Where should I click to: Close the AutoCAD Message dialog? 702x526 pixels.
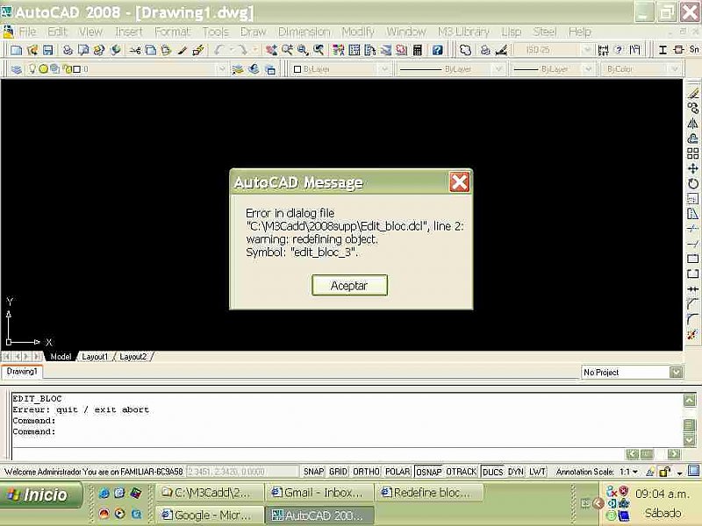[459, 182]
